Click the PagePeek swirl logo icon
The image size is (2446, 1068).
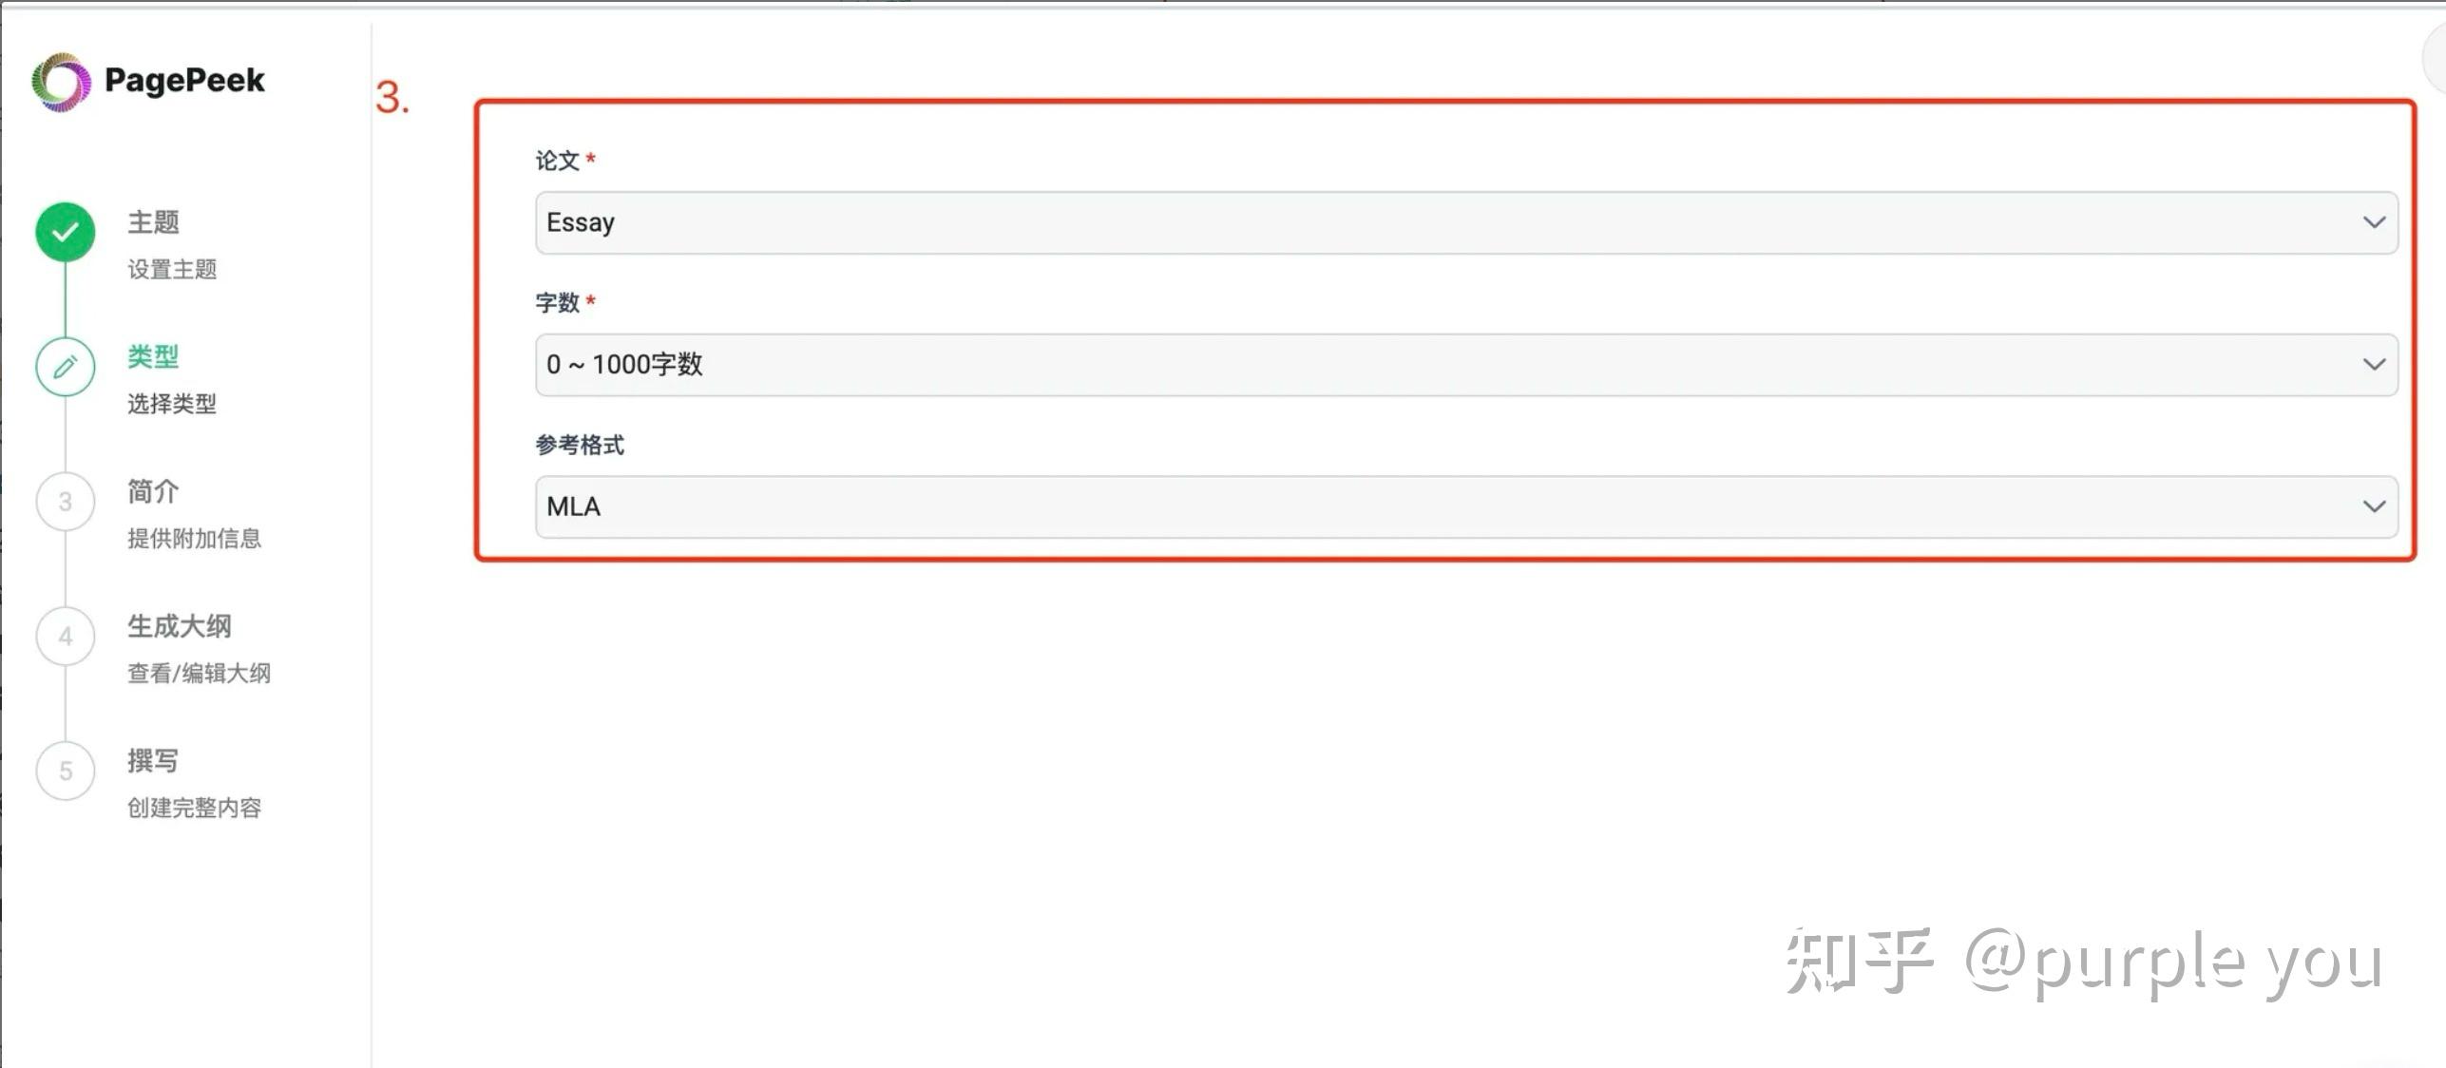coord(61,82)
